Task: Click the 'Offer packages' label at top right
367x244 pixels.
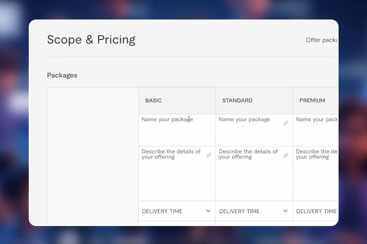Action: [x=321, y=40]
